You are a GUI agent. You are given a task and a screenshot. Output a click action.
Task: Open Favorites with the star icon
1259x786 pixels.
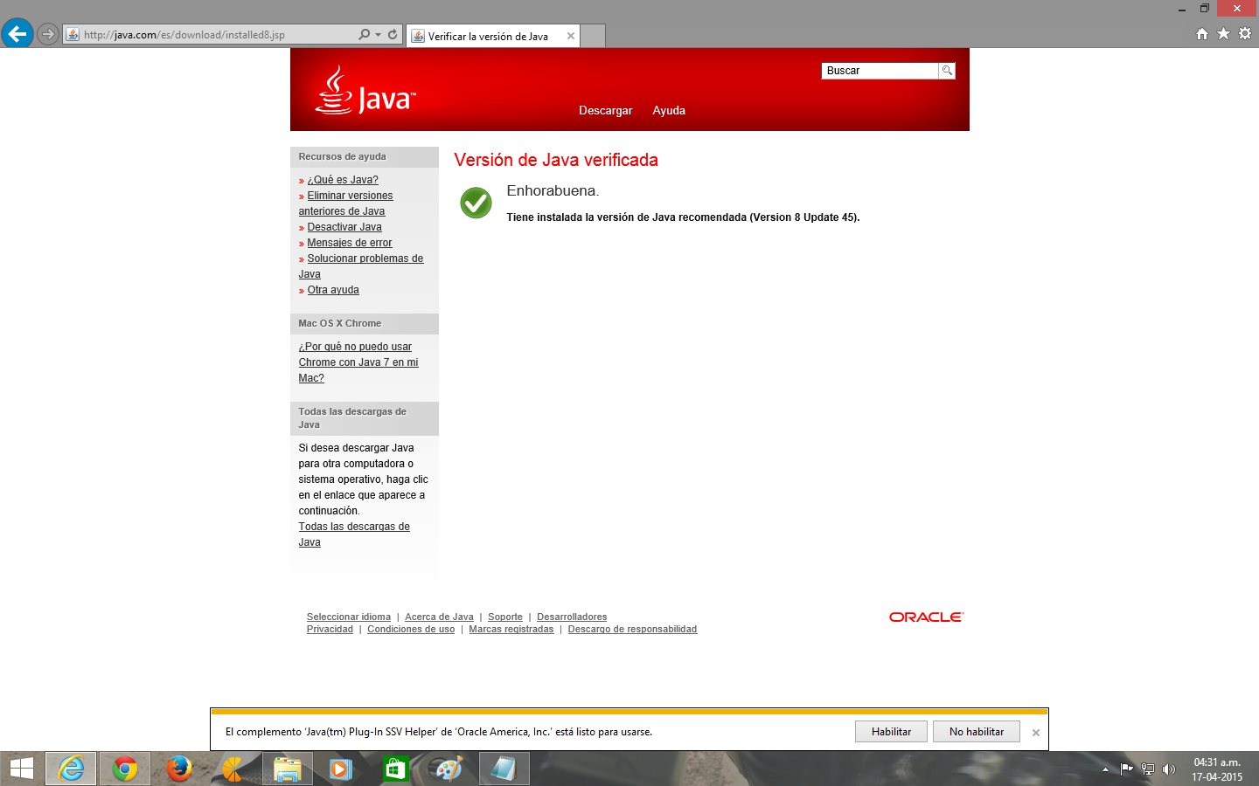tap(1223, 33)
